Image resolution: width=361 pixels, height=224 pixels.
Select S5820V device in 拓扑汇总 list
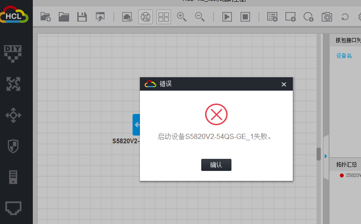point(350,175)
